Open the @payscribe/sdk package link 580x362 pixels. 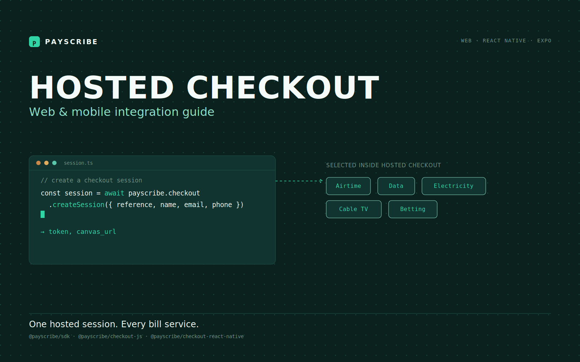point(49,336)
